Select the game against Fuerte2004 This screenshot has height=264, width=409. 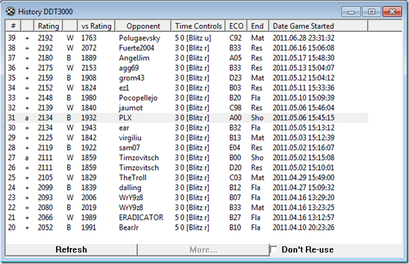point(187,48)
